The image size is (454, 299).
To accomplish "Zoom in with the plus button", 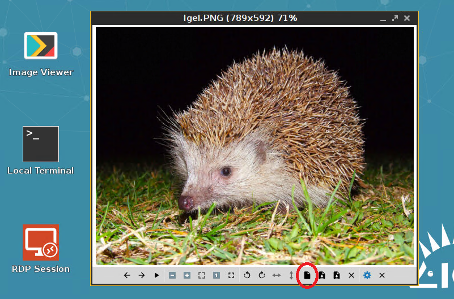I will point(187,275).
